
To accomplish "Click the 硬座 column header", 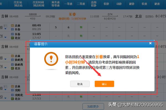I will (157, 4).
